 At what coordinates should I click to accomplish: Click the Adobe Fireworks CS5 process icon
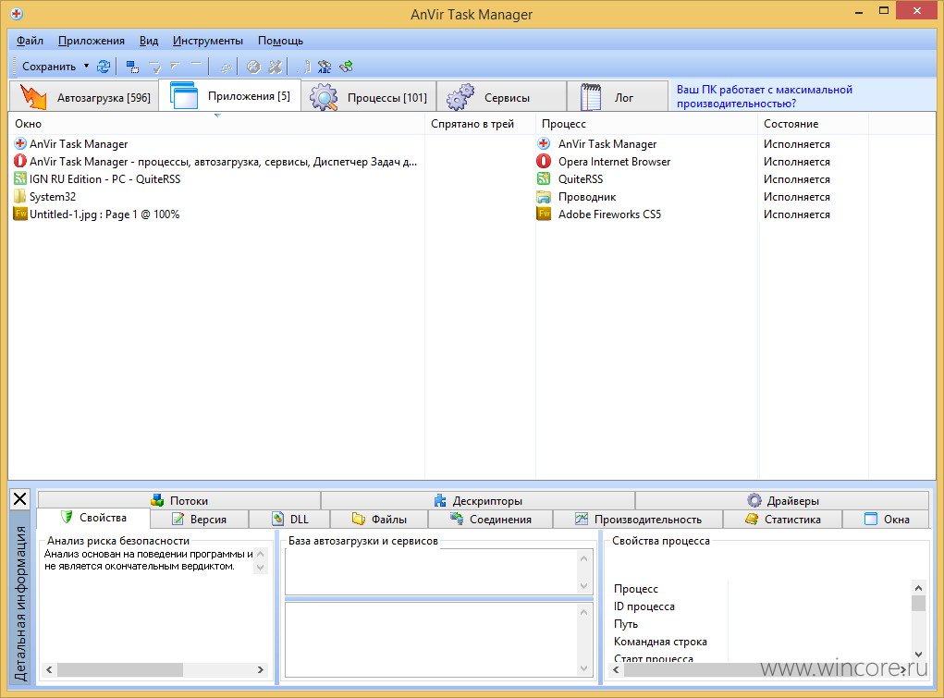tap(544, 214)
